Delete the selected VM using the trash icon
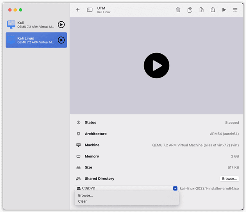This screenshot has height=212, width=246. coord(178,10)
